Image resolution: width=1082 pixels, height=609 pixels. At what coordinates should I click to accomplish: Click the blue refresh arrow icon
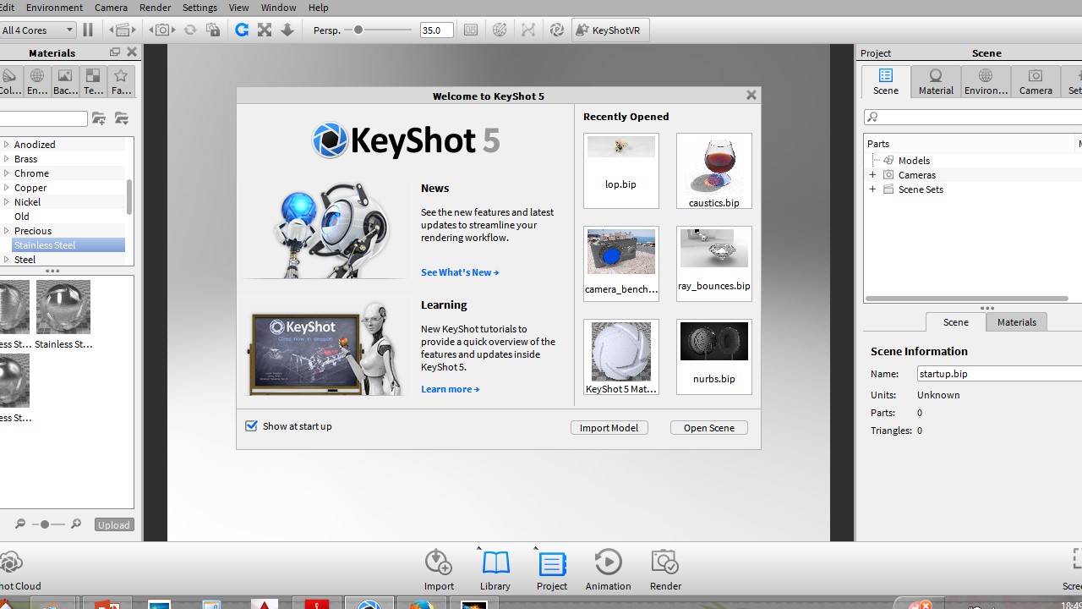[242, 30]
